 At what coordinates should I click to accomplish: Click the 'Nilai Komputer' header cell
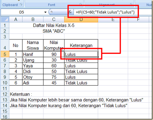54,45
